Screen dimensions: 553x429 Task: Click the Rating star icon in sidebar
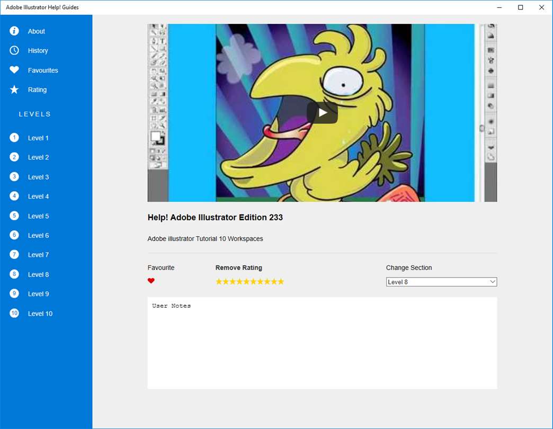[x=14, y=90]
